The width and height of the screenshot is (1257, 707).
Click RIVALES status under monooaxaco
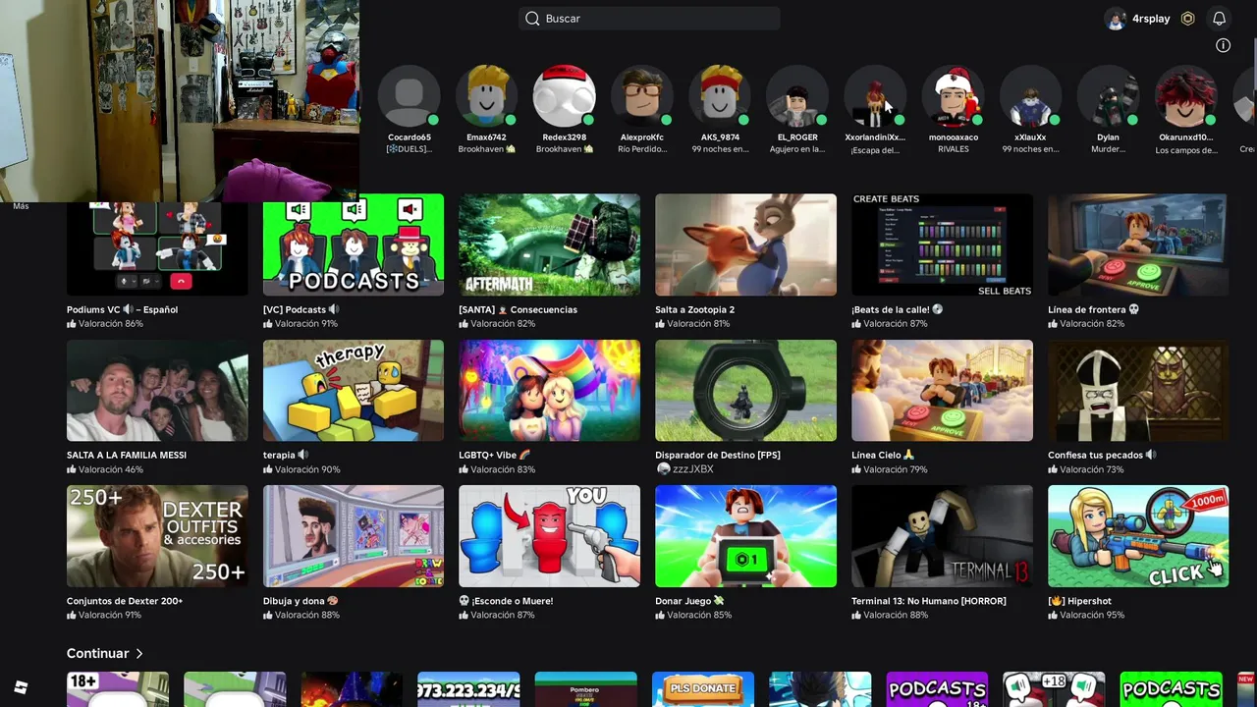pos(953,149)
